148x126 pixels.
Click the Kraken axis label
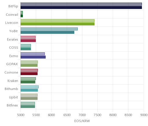click(x=13, y=81)
